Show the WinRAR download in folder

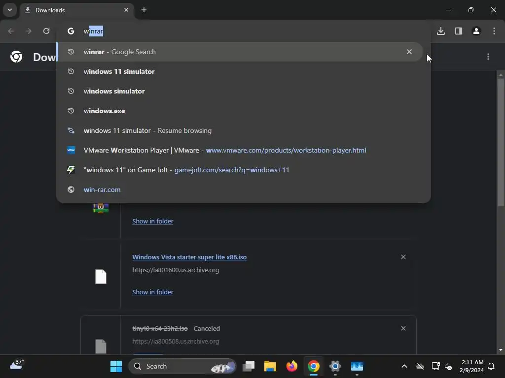click(153, 221)
